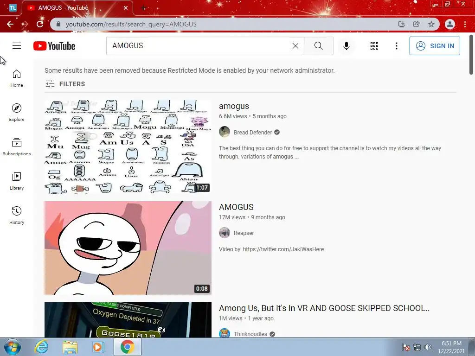475x356 pixels.
Task: Click the 'AMOGUS' 17M views title
Action: click(x=236, y=207)
